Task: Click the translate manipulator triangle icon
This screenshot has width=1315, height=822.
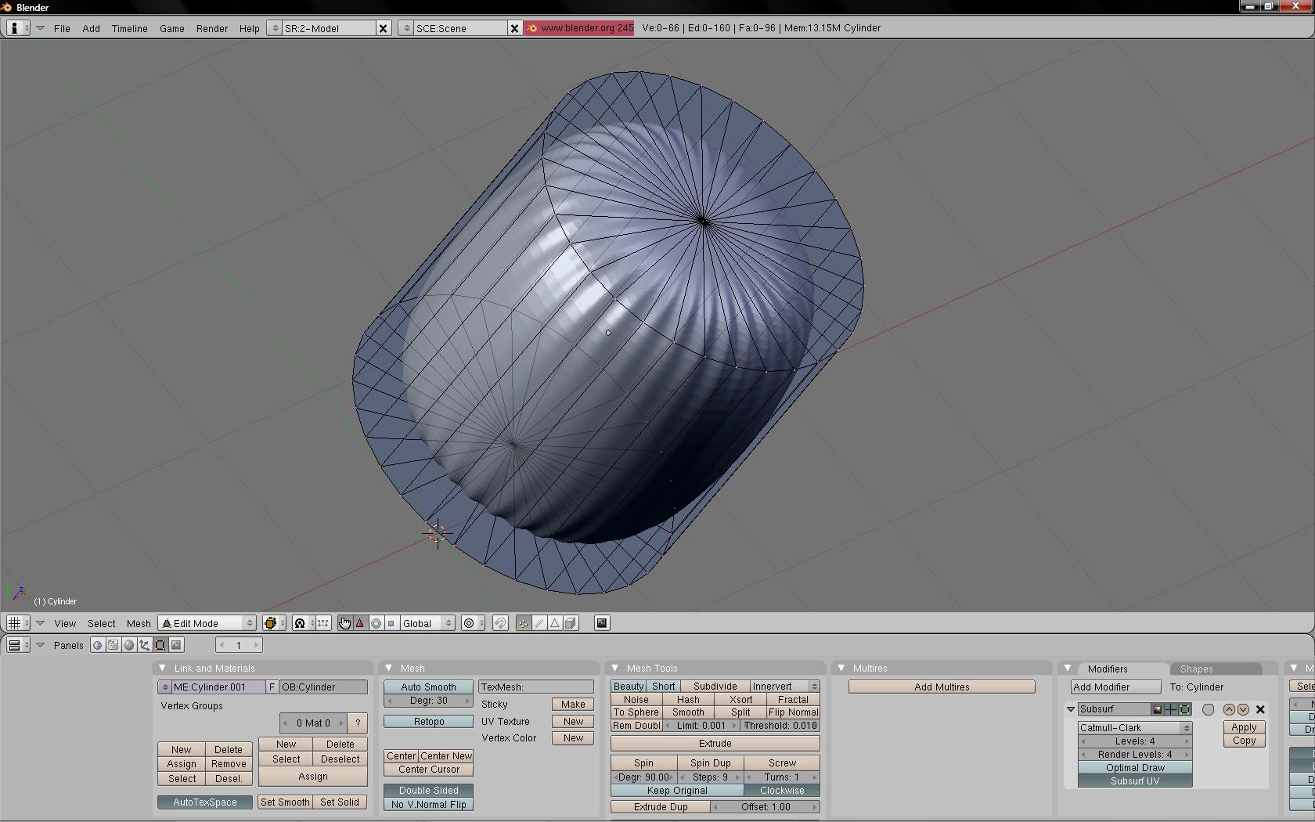Action: [360, 623]
